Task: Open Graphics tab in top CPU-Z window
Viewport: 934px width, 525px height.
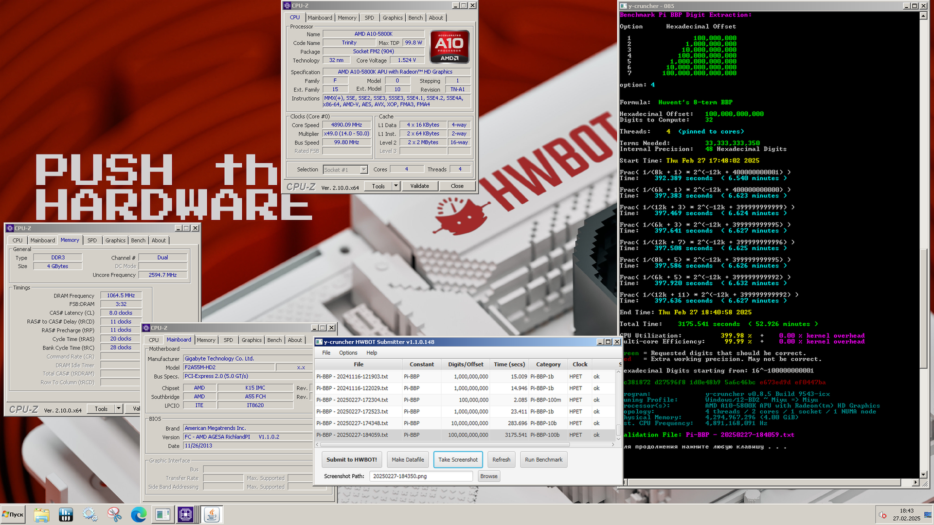Action: point(393,17)
